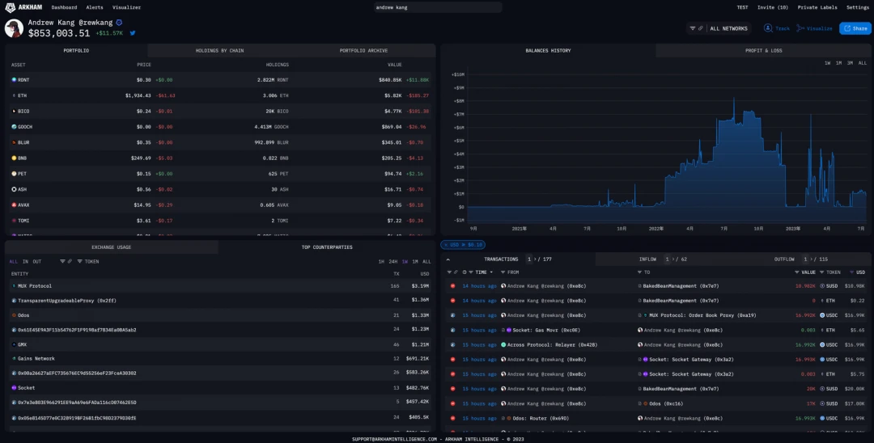874x443 pixels.
Task: Click the blue Share button
Action: [855, 28]
